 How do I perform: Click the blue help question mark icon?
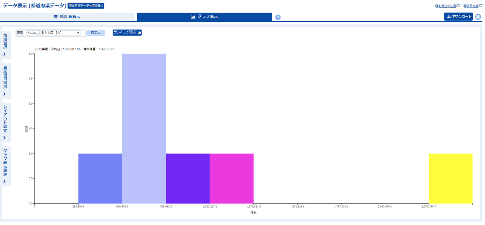278,17
